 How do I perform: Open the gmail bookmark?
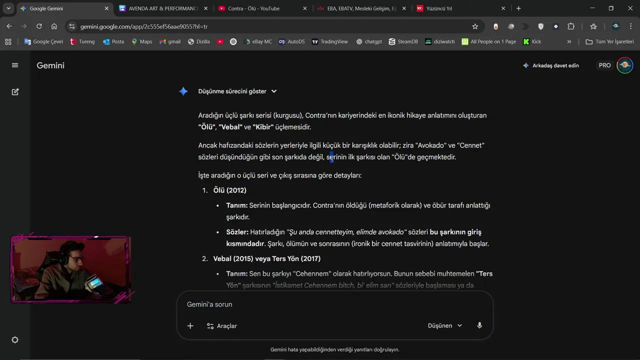click(x=170, y=42)
